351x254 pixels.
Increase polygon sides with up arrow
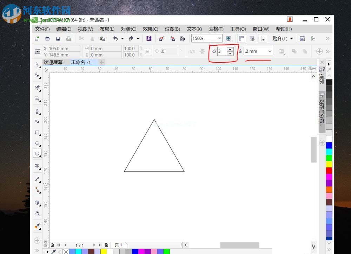(x=230, y=49)
